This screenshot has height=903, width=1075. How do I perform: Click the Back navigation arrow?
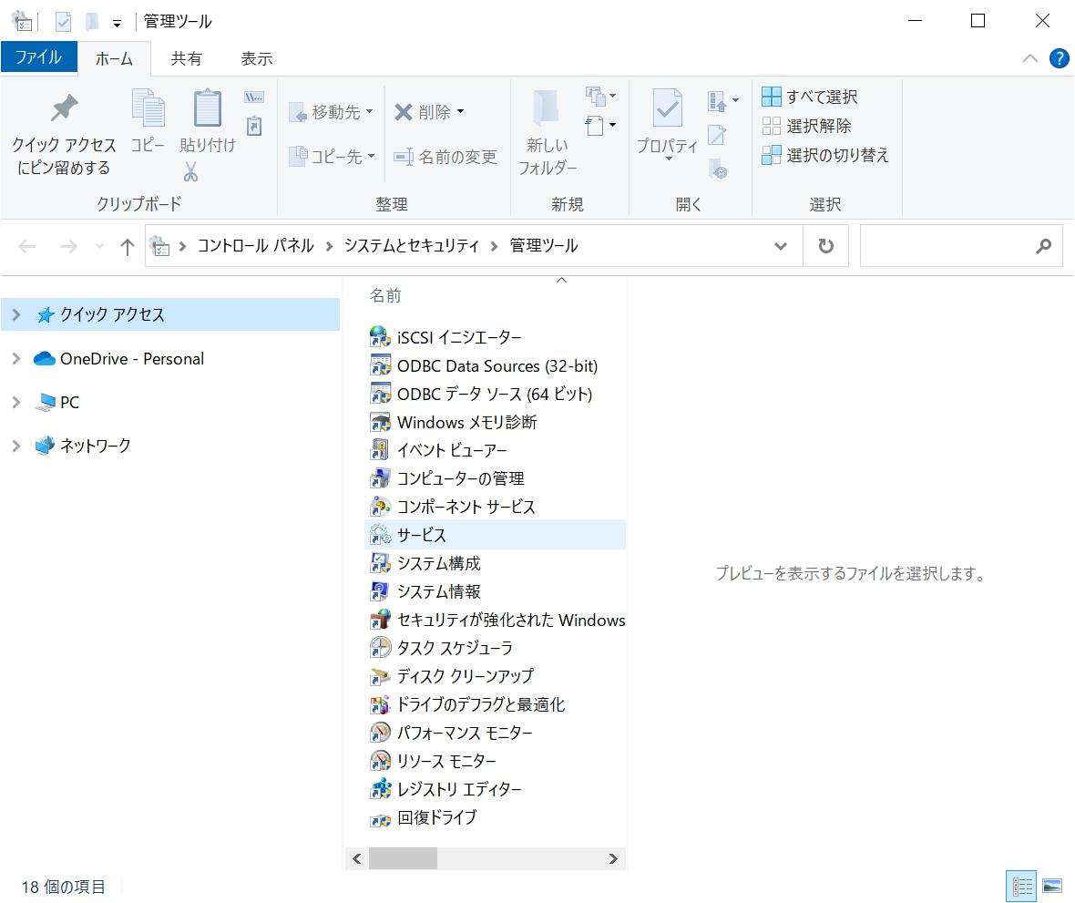click(x=27, y=246)
